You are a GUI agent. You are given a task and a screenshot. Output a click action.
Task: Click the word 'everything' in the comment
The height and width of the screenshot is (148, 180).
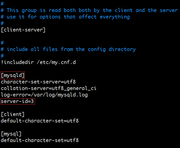tap(115, 17)
